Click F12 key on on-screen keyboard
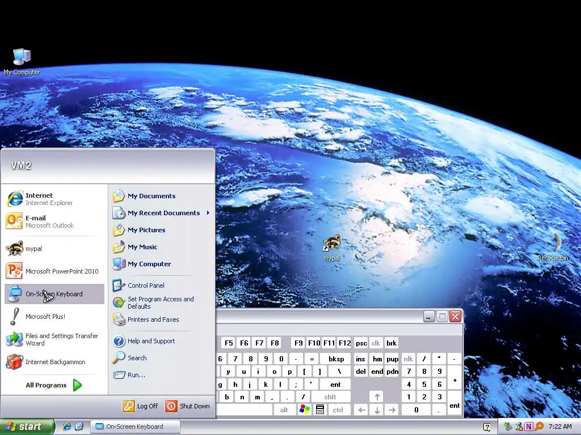This screenshot has width=581, height=435. click(x=344, y=343)
